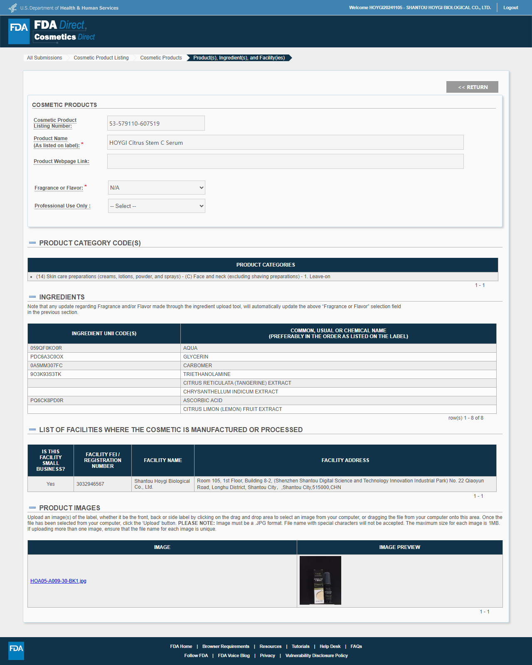
Task: Click the FDA logo in the header
Action: point(19,31)
